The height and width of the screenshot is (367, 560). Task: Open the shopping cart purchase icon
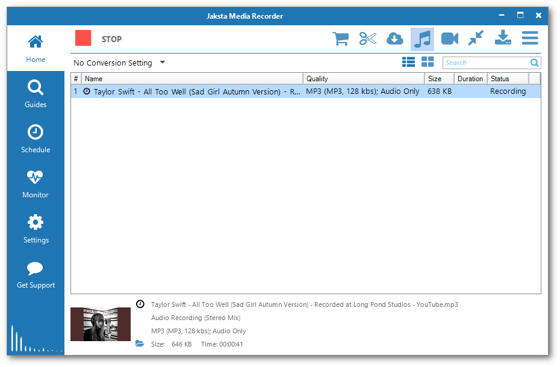(340, 39)
